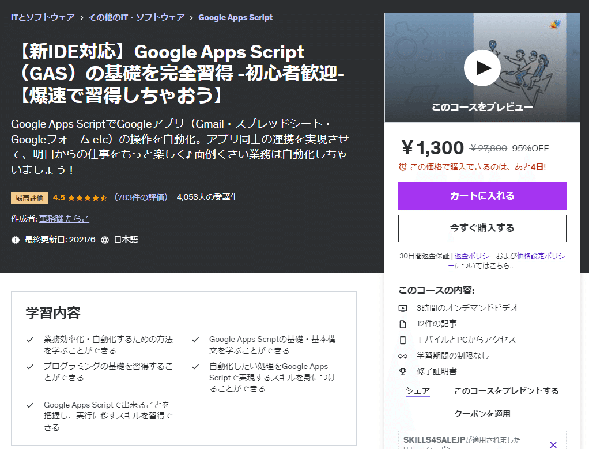The height and width of the screenshot is (449, 589).
Task: Click the article document icon
Action: click(x=403, y=324)
